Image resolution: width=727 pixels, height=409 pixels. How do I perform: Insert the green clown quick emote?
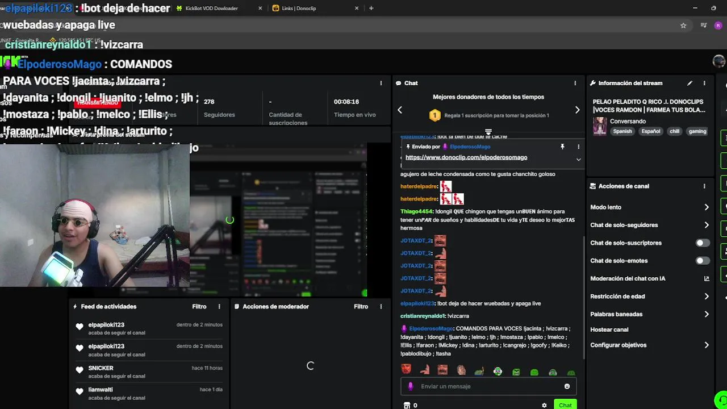click(498, 372)
